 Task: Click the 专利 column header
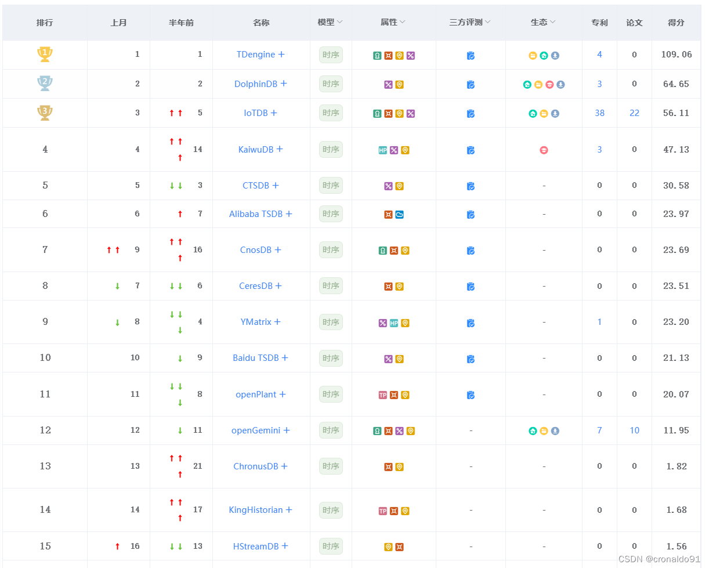pyautogui.click(x=600, y=23)
